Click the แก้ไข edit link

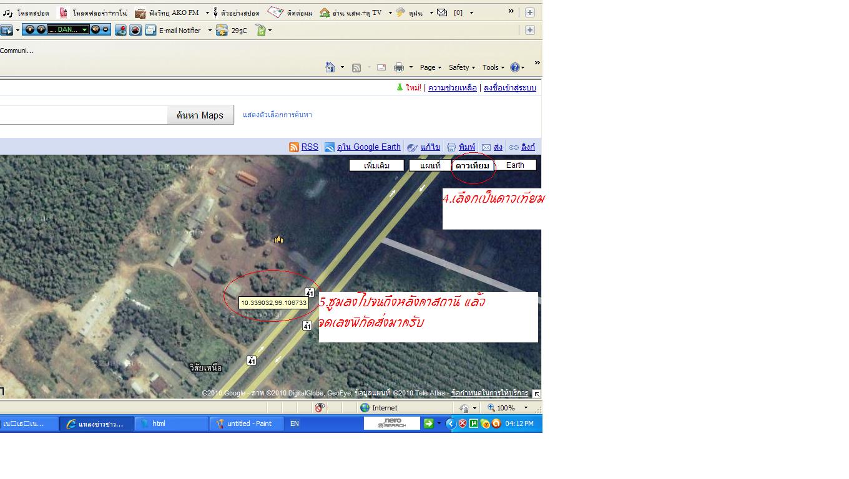tap(430, 147)
